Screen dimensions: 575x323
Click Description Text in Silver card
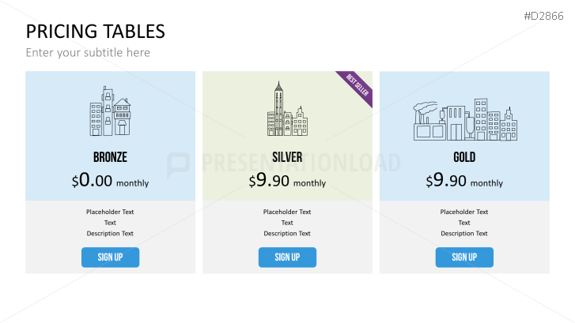point(287,234)
